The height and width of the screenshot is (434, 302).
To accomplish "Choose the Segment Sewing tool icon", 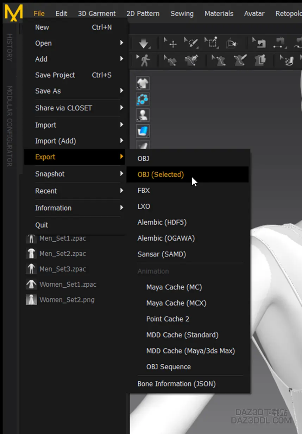I will [281, 44].
